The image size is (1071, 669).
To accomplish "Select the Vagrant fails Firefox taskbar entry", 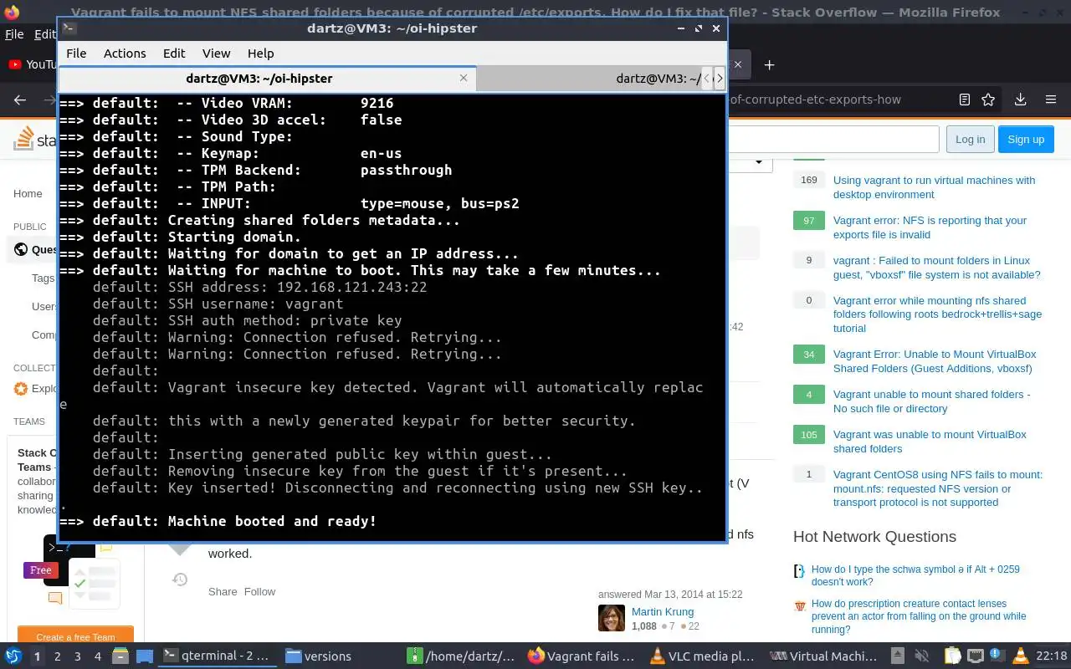I will click(x=584, y=656).
